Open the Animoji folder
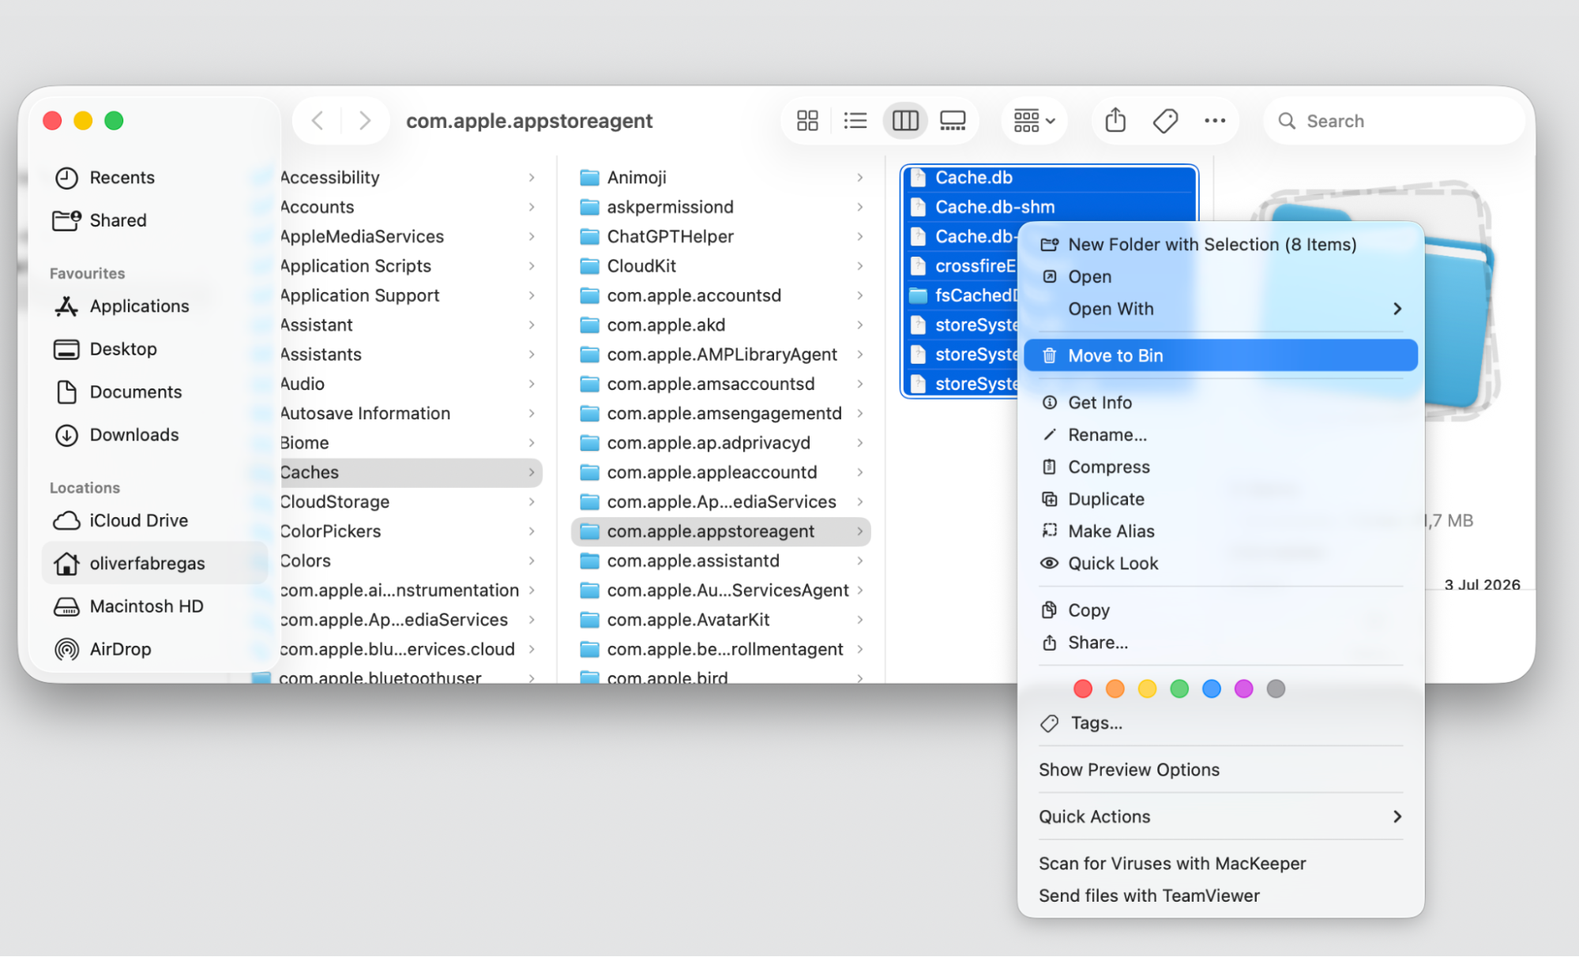The width and height of the screenshot is (1579, 957). pos(720,178)
